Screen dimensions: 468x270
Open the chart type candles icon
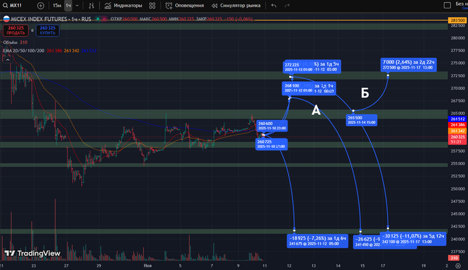click(90, 5)
